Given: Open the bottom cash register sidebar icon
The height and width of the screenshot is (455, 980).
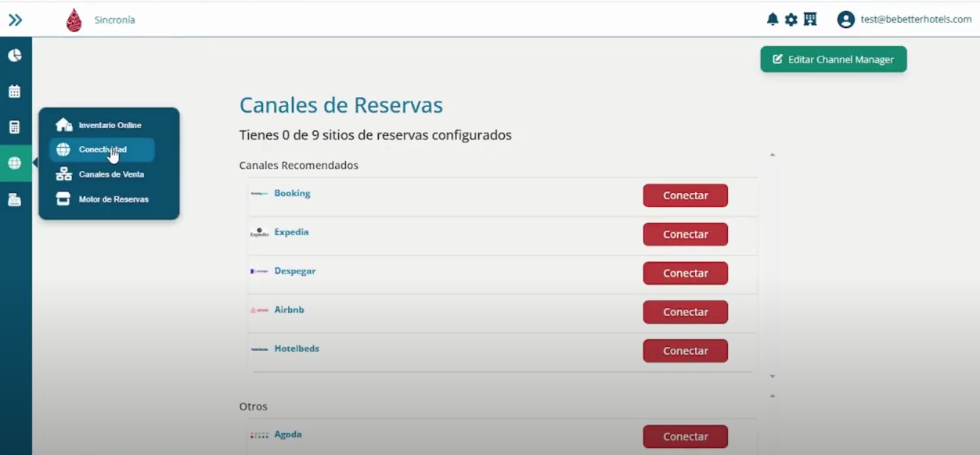Looking at the screenshot, I should 15,199.
